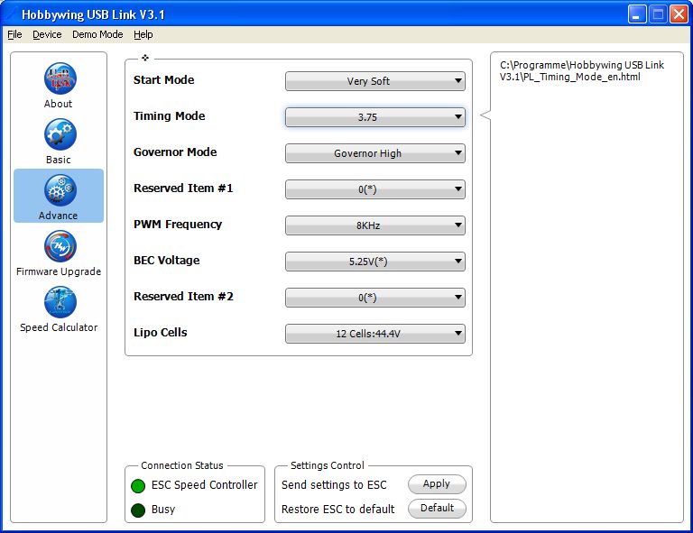
Task: Open the BEC Voltage dropdown
Action: pos(374,262)
